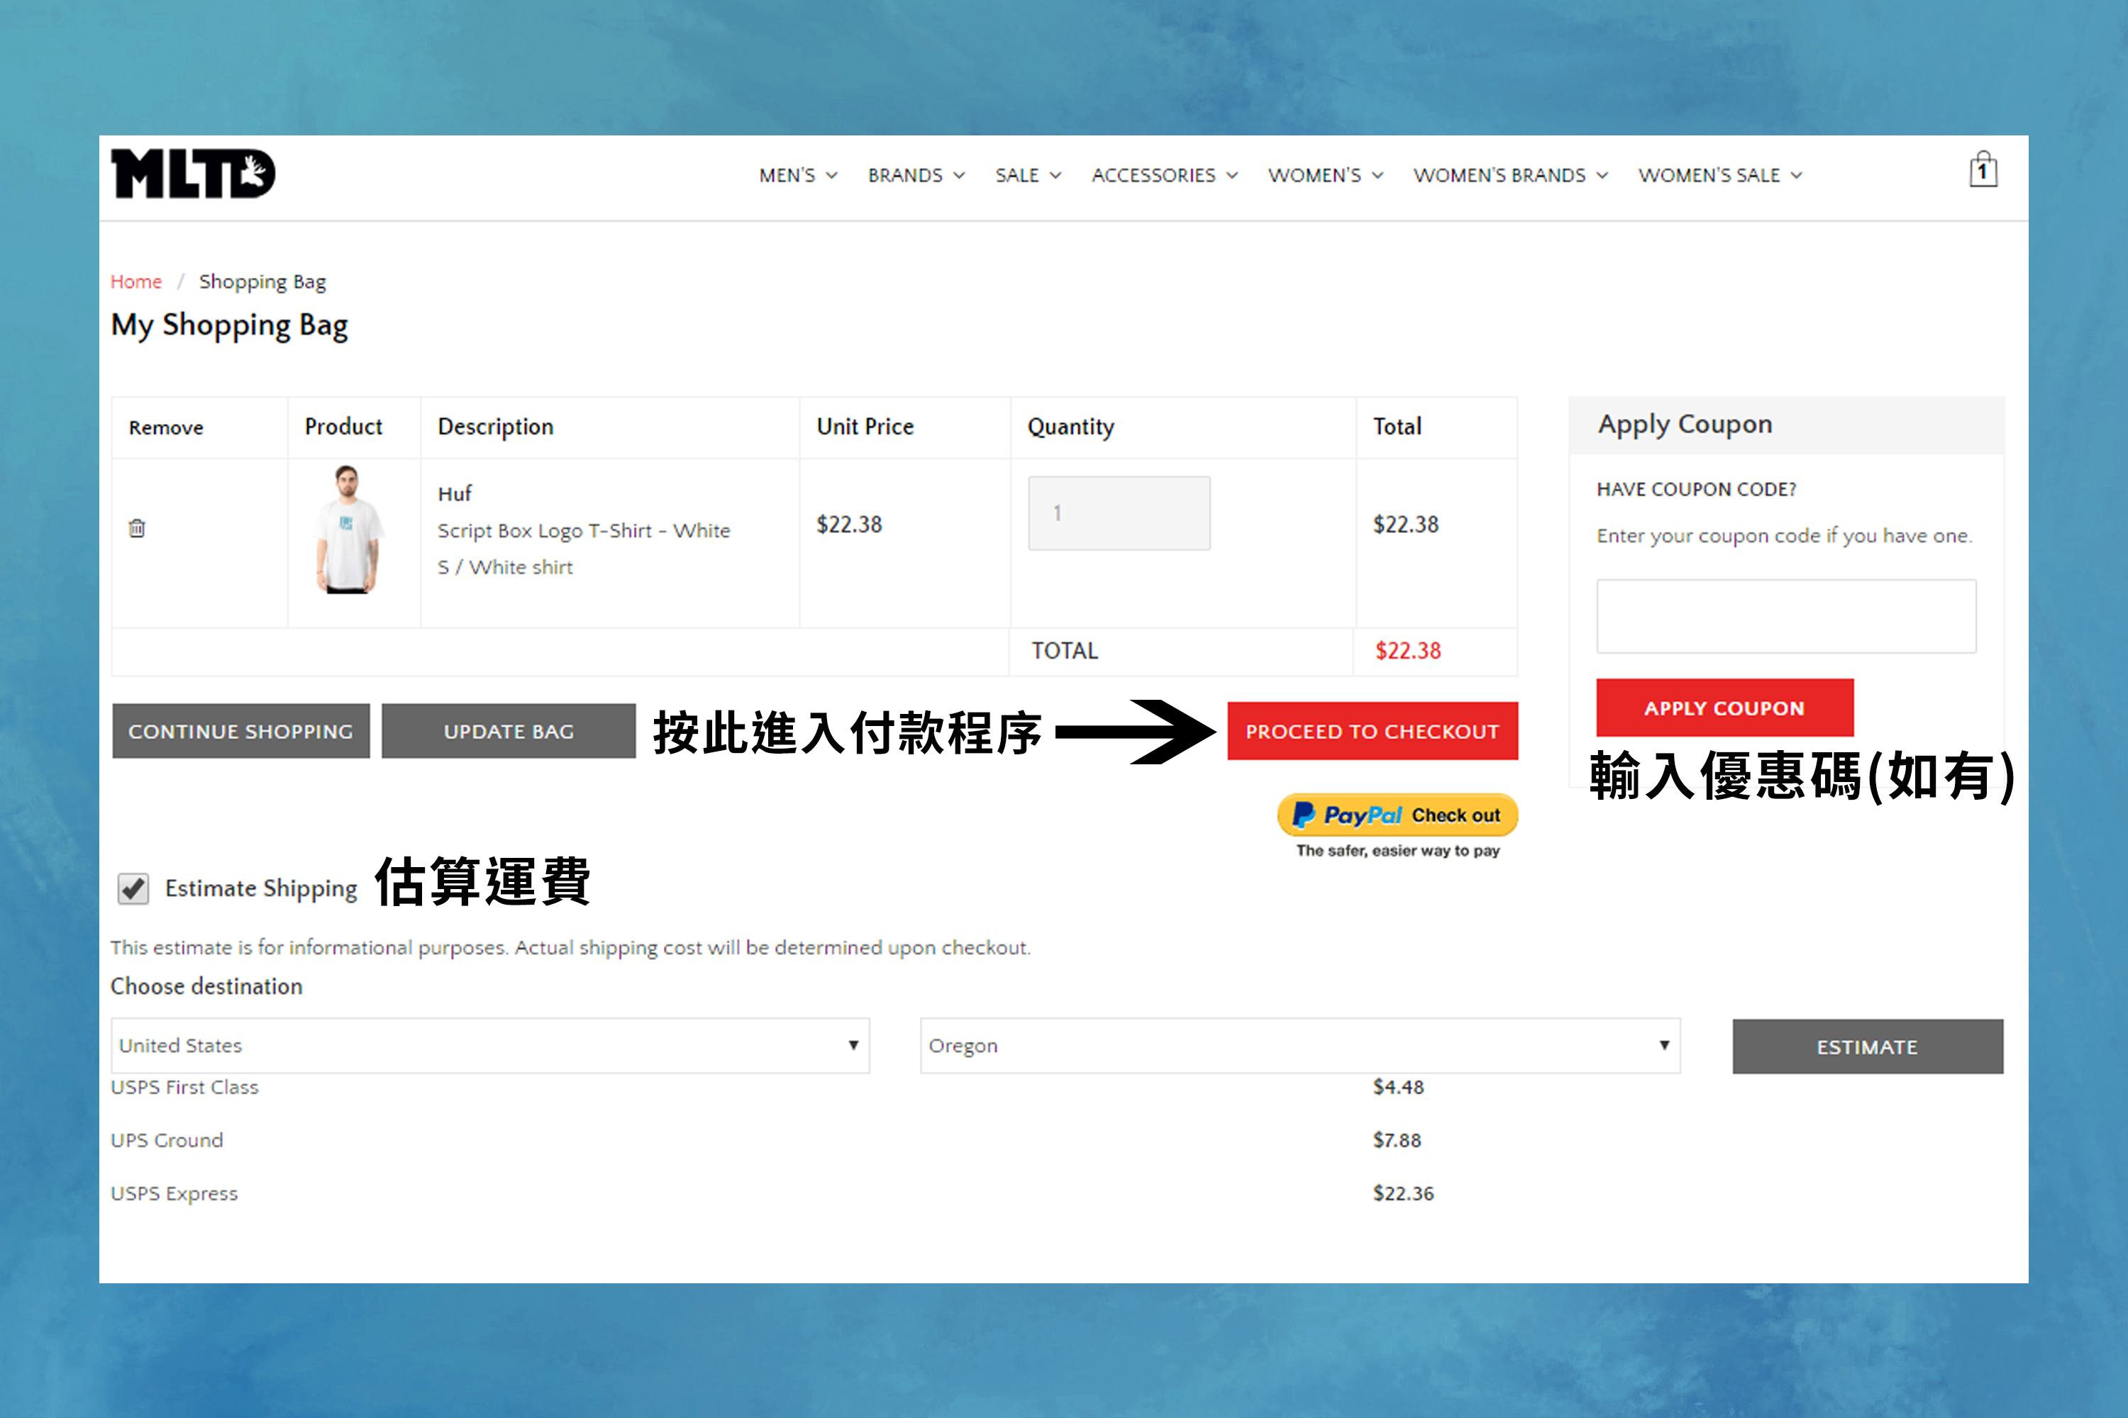Viewport: 2128px width, 1418px height.
Task: Click the coupon code input field
Action: 1785,616
